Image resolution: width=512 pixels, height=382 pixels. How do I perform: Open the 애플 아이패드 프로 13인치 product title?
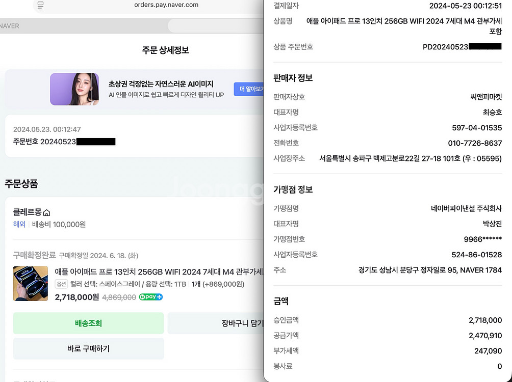(159, 272)
